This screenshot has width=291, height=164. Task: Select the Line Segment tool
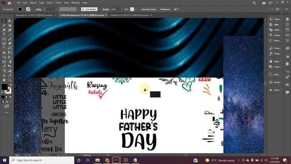pyautogui.click(x=10, y=35)
